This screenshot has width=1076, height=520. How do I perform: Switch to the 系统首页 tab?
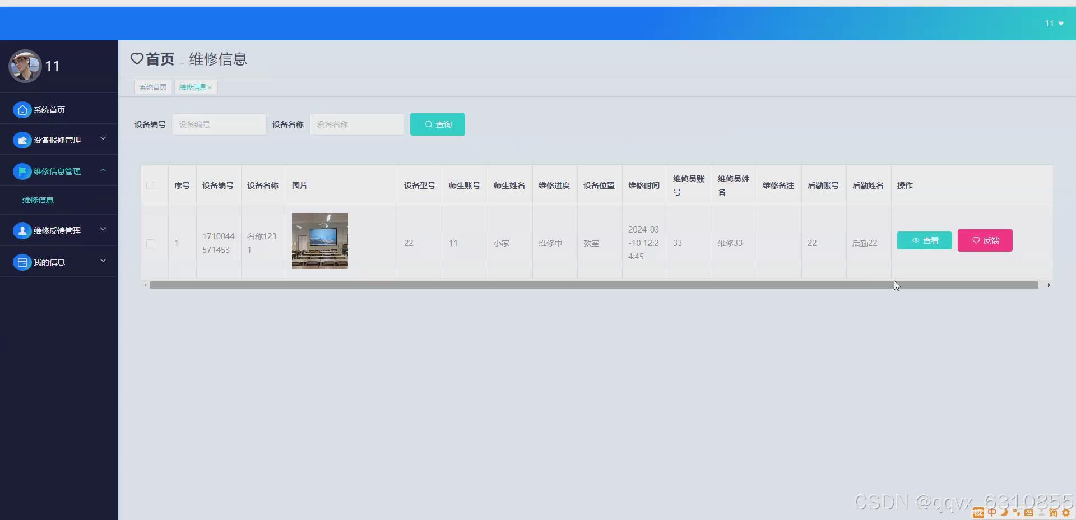[x=153, y=87]
